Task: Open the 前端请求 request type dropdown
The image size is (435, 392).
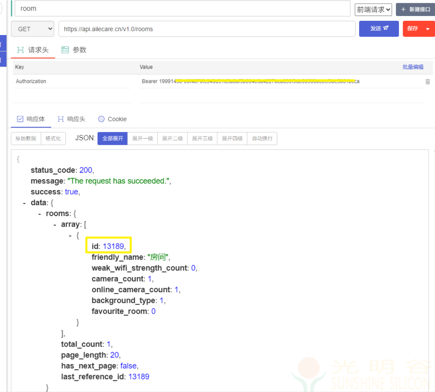Action: 373,10
